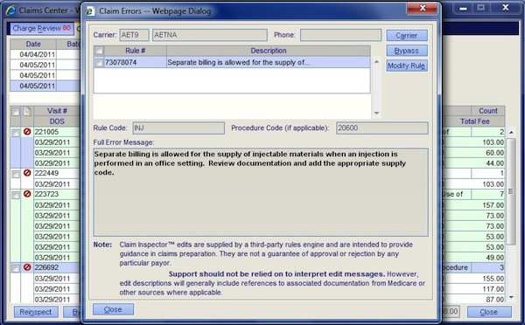The width and height of the screenshot is (525, 325).
Task: Check the box for visit 221005
Action: tap(16, 133)
